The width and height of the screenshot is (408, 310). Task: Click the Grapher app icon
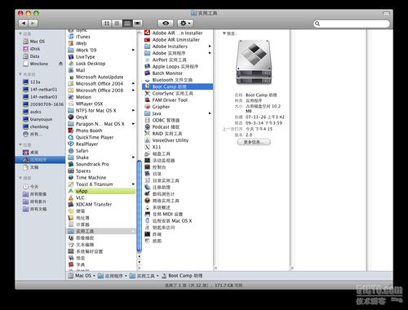point(148,107)
